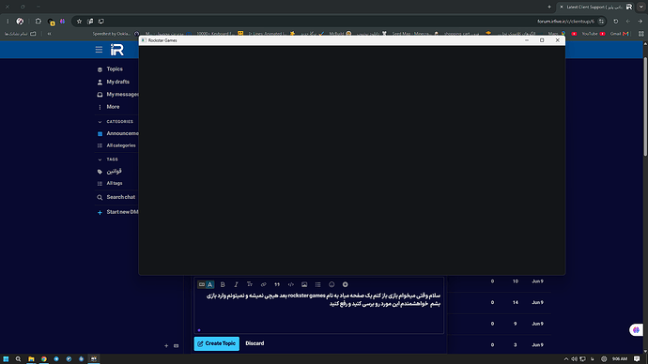Click inside the topic message text area
Image resolution: width=648 pixels, height=364 pixels.
pyautogui.click(x=318, y=311)
